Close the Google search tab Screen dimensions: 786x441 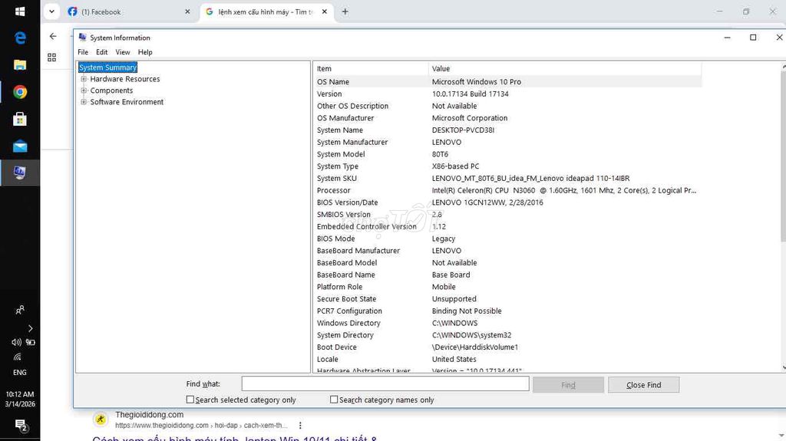coord(325,12)
